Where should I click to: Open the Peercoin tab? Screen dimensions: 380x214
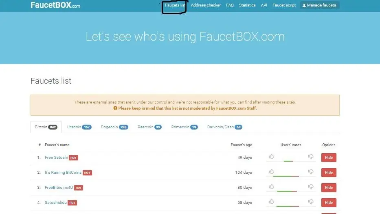tap(149, 127)
